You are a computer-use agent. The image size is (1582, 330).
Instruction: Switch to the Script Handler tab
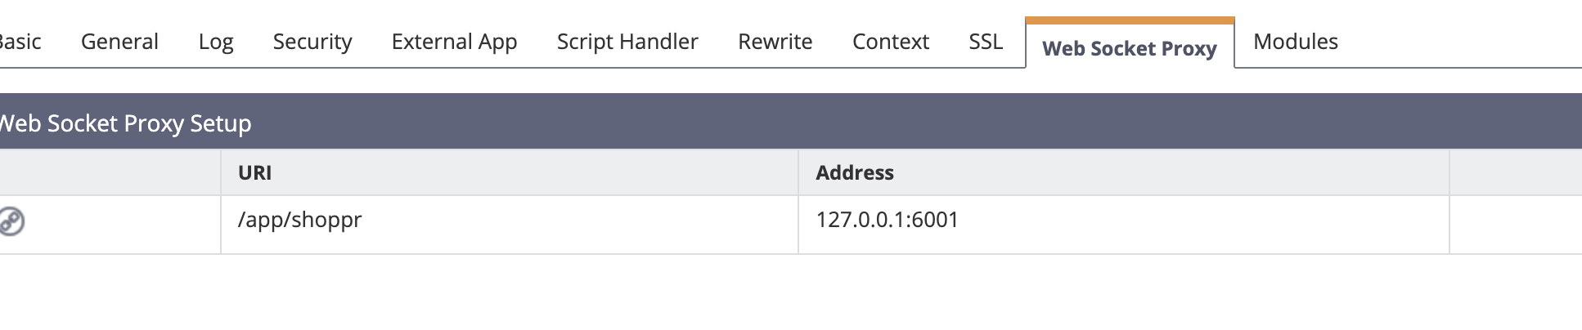point(627,42)
